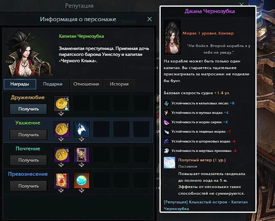275x221 pixels.
Task: Click the gold coin reward in Дружелюбие row
Action: coord(62,104)
